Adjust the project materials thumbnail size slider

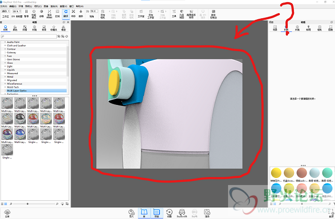[x=302, y=204]
